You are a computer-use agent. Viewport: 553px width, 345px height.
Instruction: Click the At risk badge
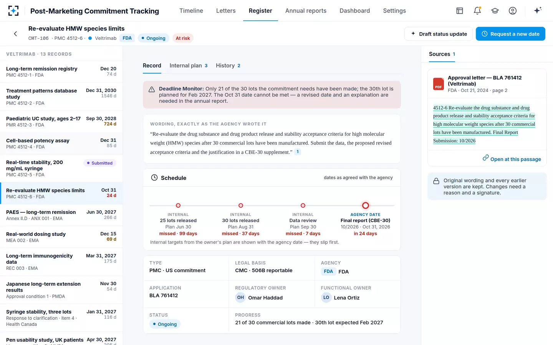click(183, 38)
